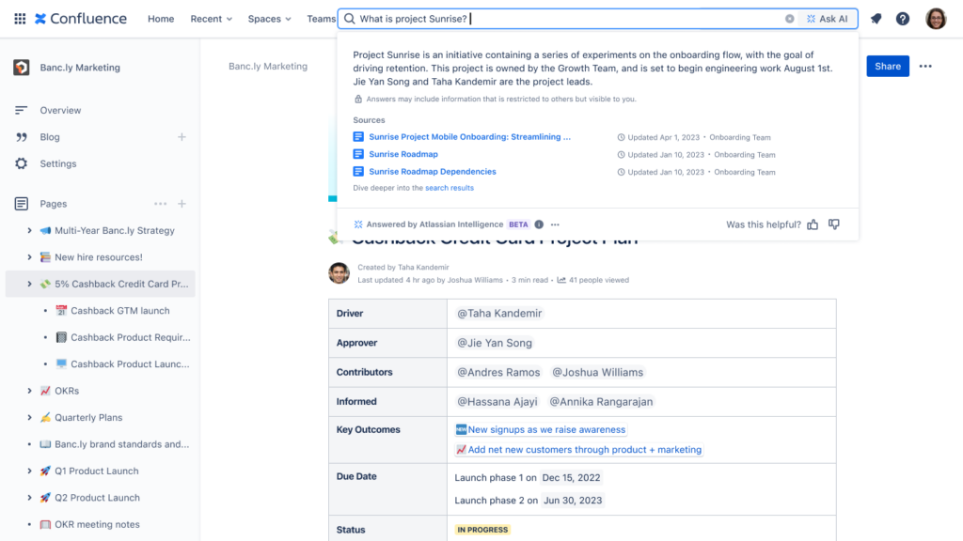Give thumbs down feedback on the answer
The image size is (963, 541).
[x=834, y=224]
